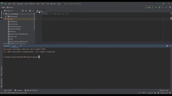
Task: Collapse the main project root node
Action: click(4, 14)
